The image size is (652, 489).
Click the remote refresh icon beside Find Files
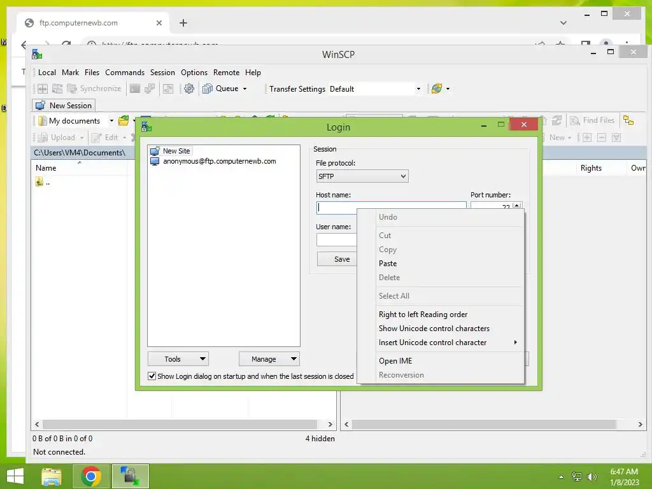point(556,120)
